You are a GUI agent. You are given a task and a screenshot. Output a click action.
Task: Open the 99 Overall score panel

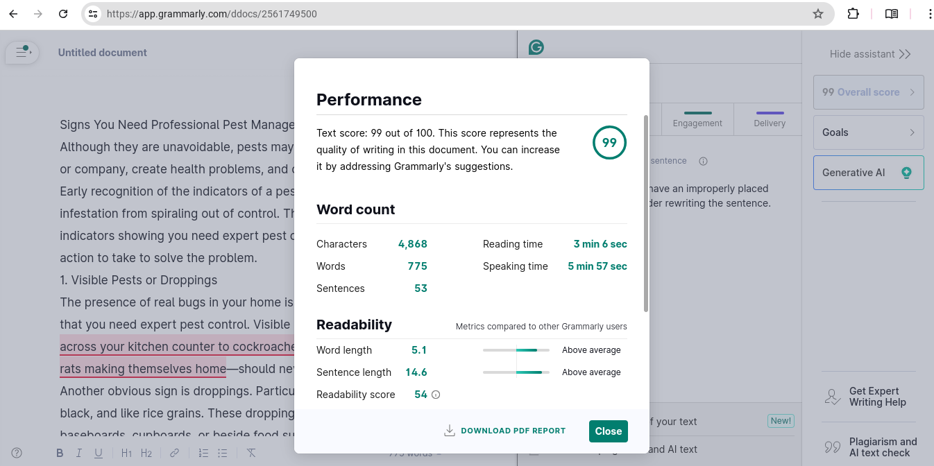coord(868,92)
